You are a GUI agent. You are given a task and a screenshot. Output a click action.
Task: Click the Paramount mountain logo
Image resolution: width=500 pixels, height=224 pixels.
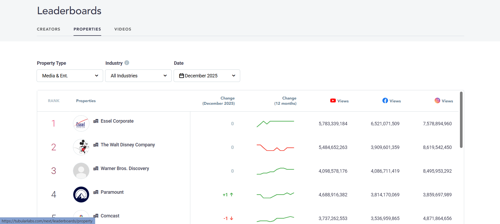(x=81, y=195)
